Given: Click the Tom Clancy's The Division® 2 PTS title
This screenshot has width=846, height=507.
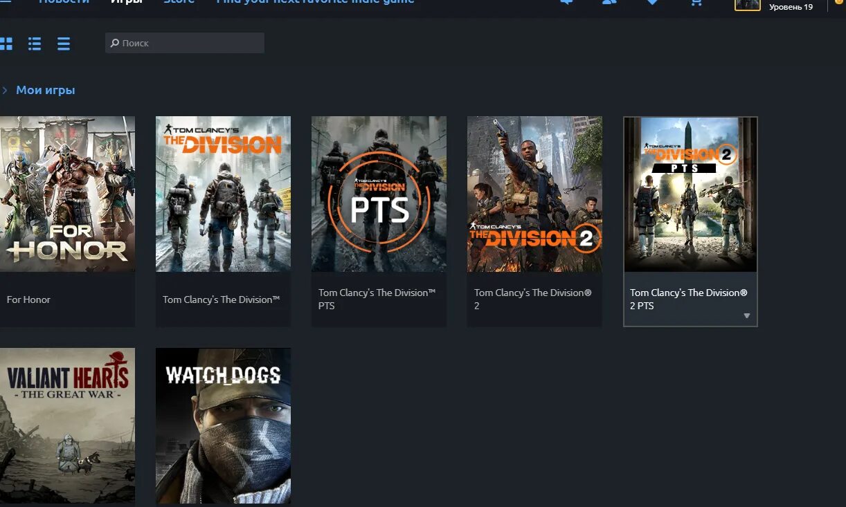Looking at the screenshot, I should point(689,299).
